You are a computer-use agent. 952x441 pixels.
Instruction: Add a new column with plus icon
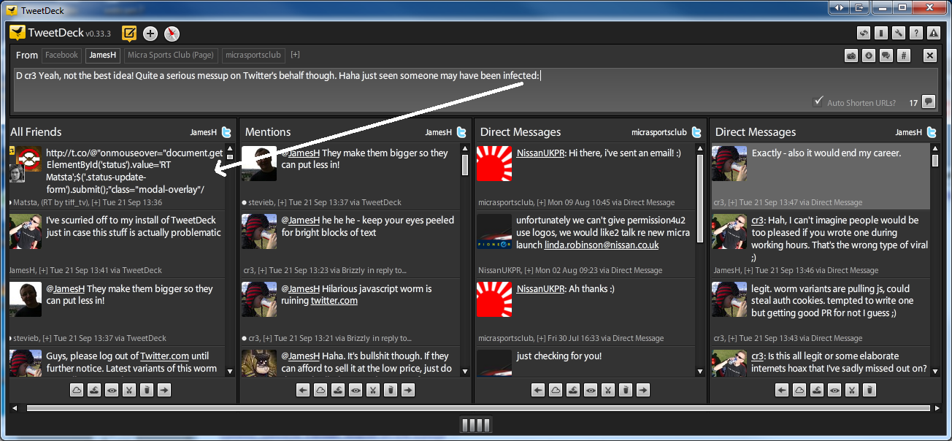click(x=150, y=33)
